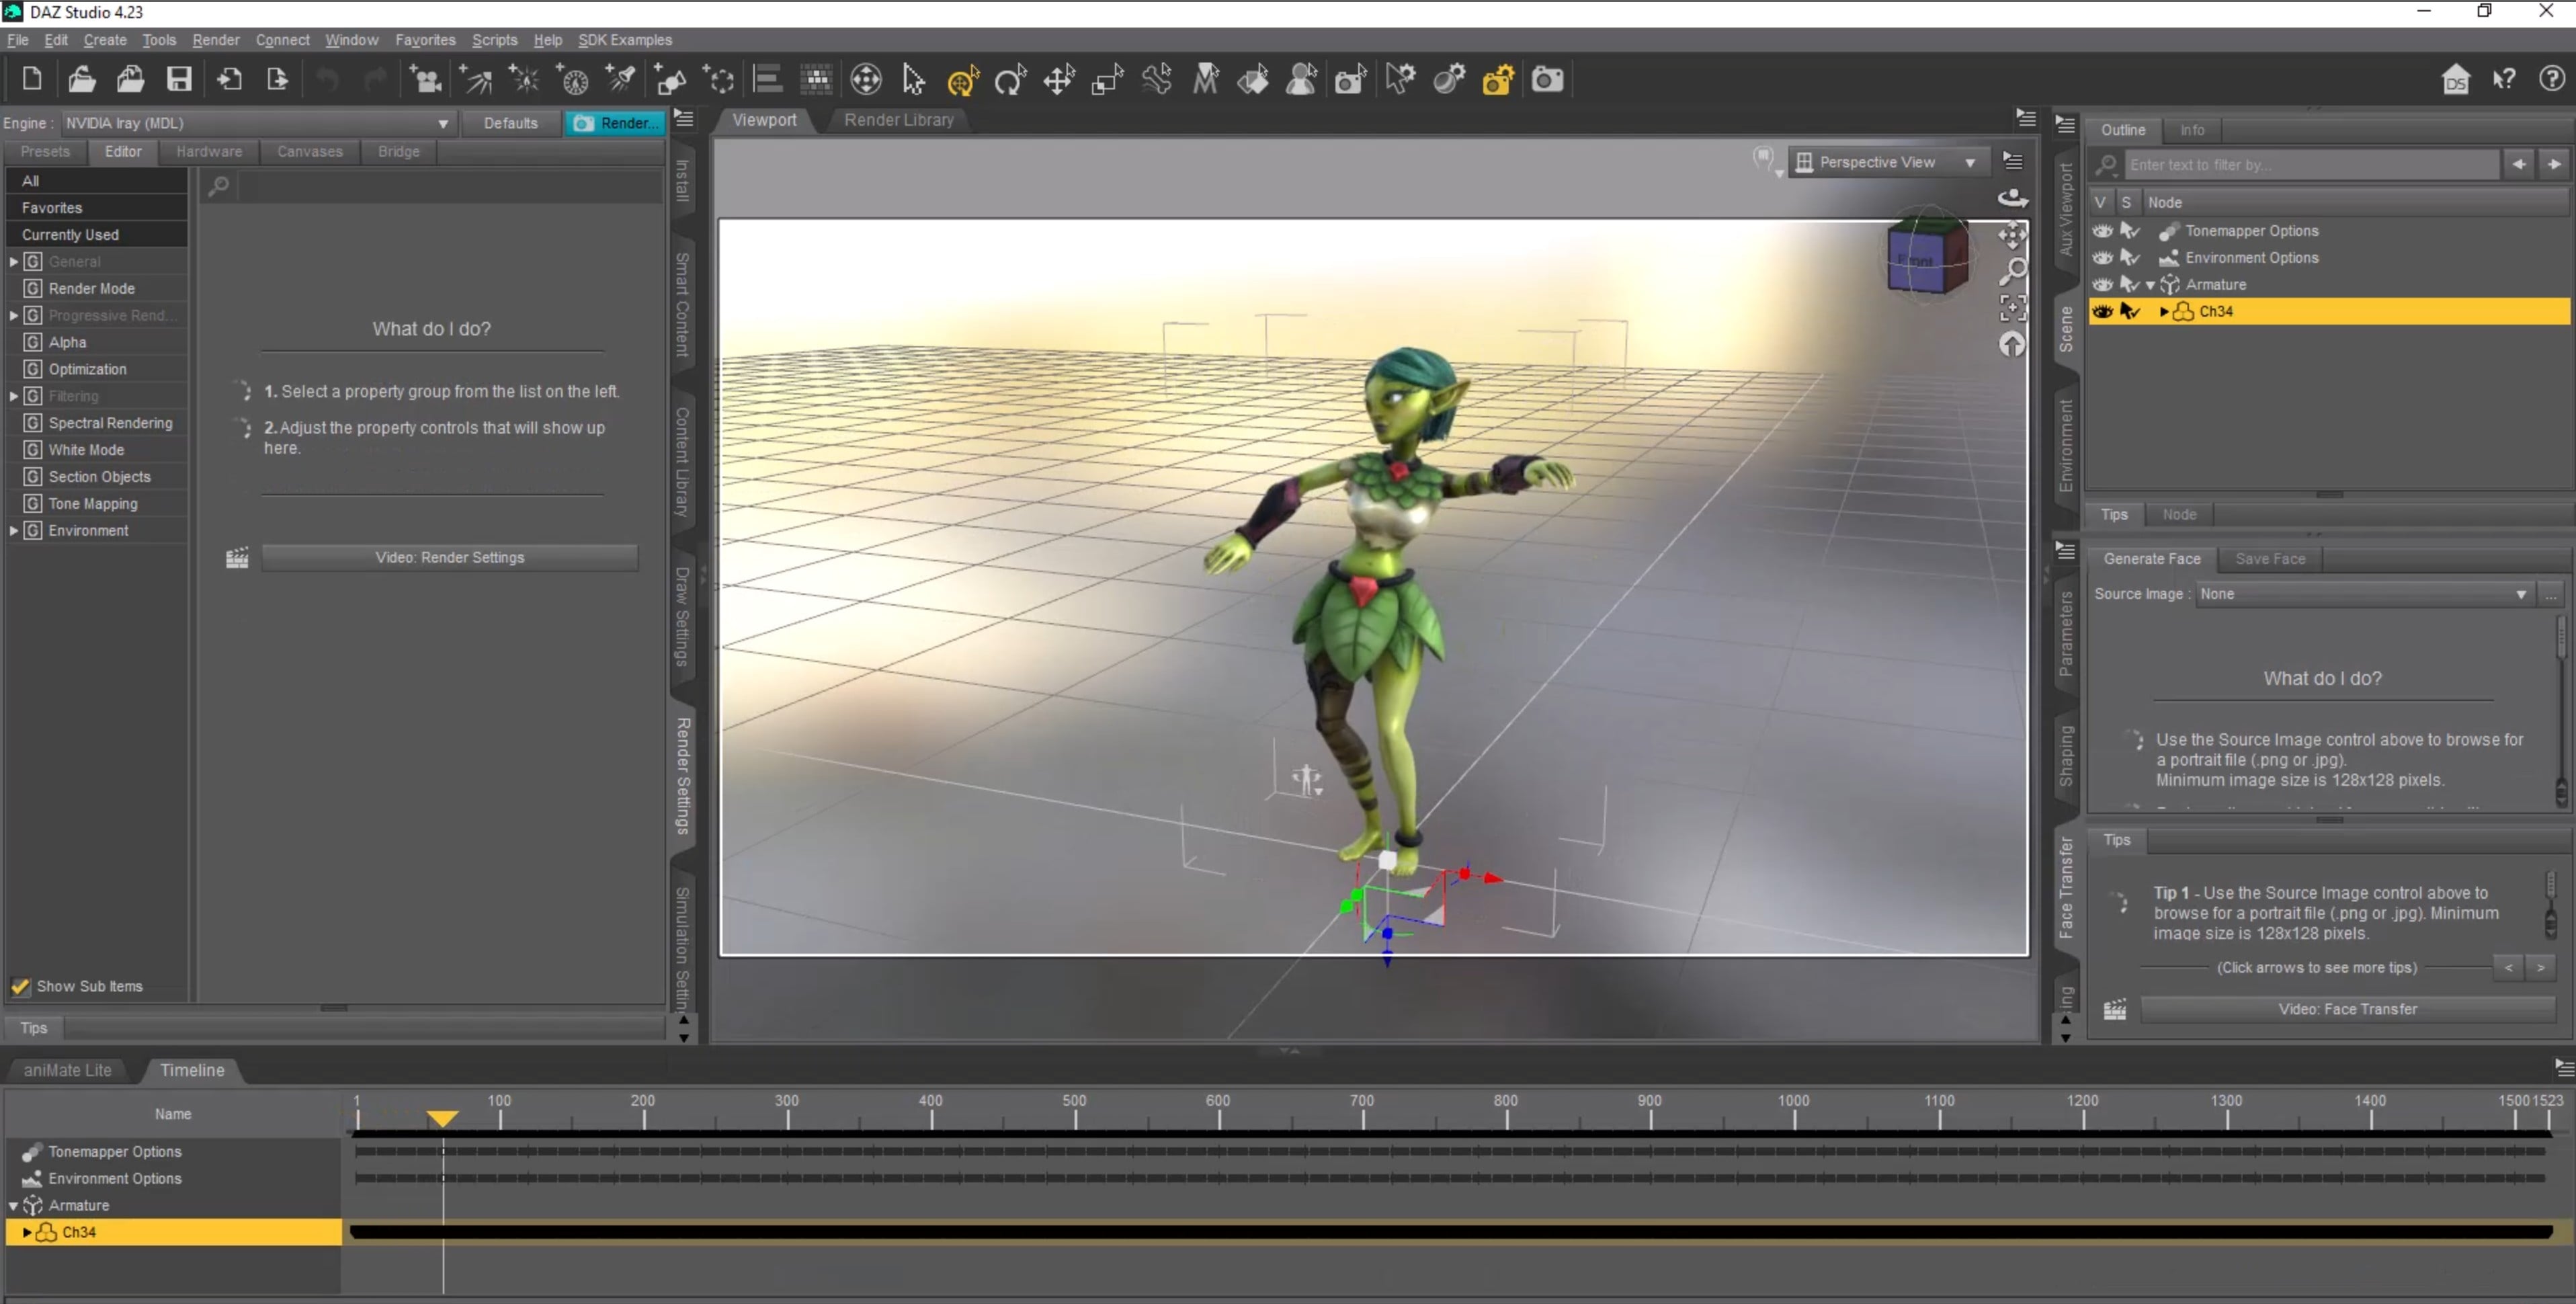Play the Video: Face Transfer tutorial
2576x1304 pixels.
[2348, 1008]
